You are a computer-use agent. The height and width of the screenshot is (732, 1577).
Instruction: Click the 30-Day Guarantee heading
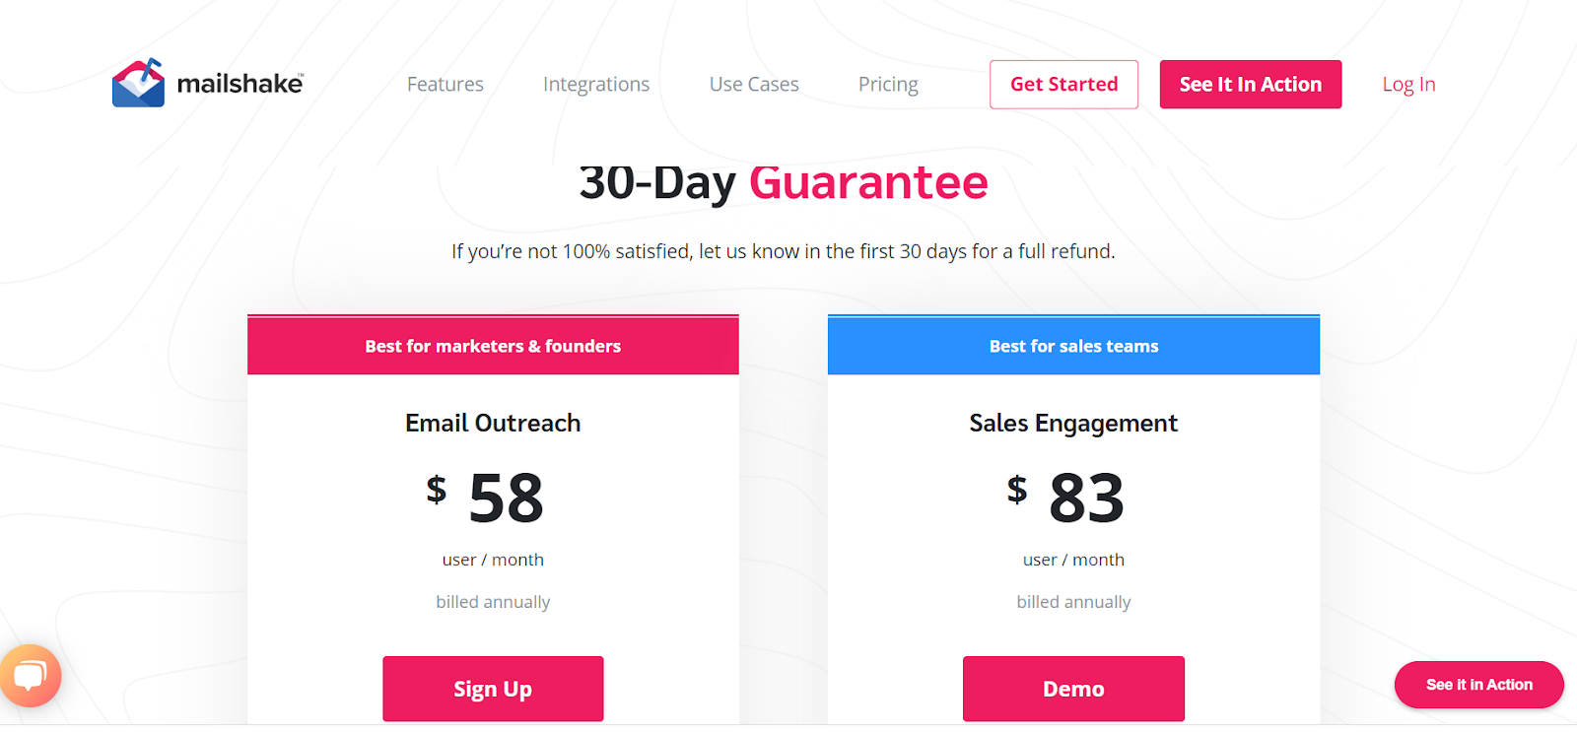click(784, 183)
